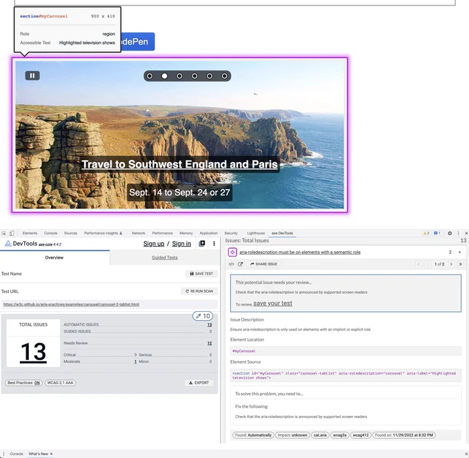The width and height of the screenshot is (469, 458).
Task: Open DevTools settings gear
Action: point(450,233)
